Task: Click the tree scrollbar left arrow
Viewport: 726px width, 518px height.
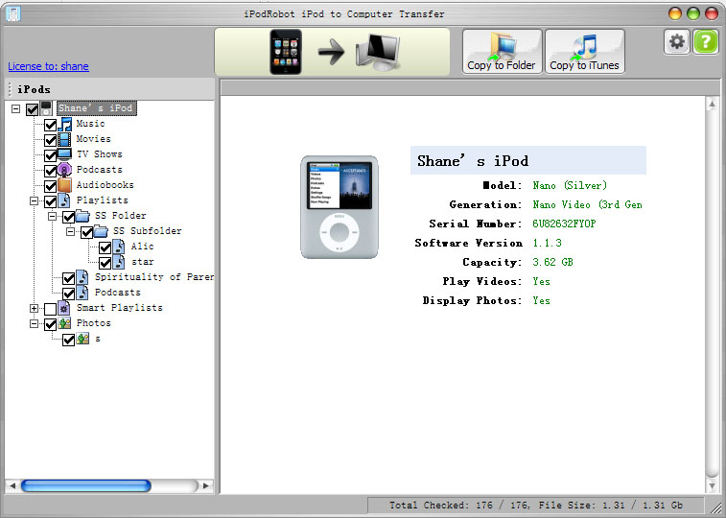Action: tap(12, 485)
